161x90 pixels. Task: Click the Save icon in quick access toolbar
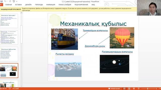coord(2,1)
